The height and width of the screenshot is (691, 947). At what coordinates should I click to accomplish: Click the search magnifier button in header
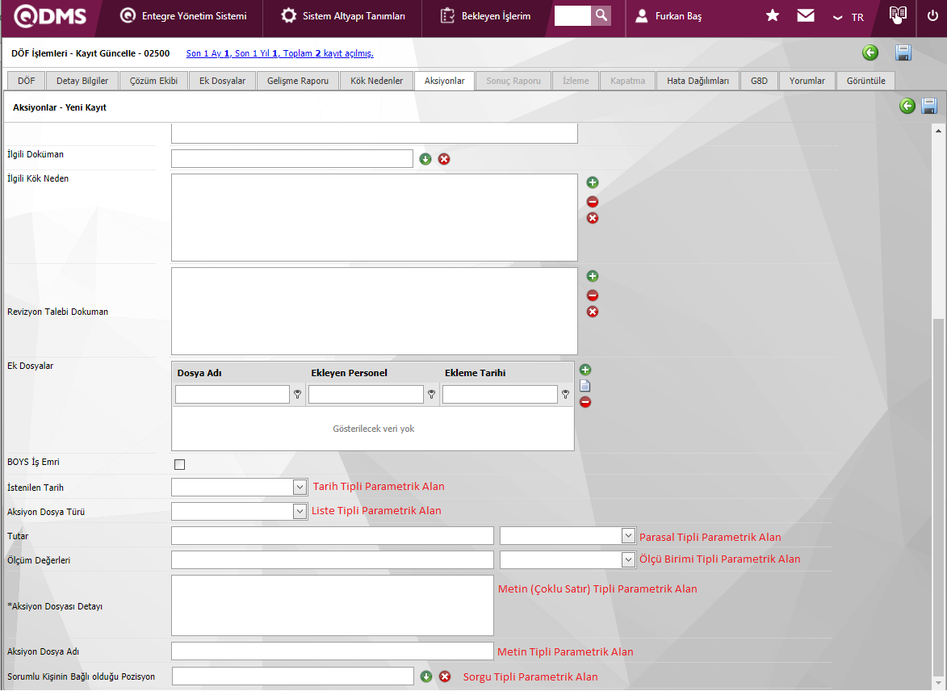click(601, 15)
